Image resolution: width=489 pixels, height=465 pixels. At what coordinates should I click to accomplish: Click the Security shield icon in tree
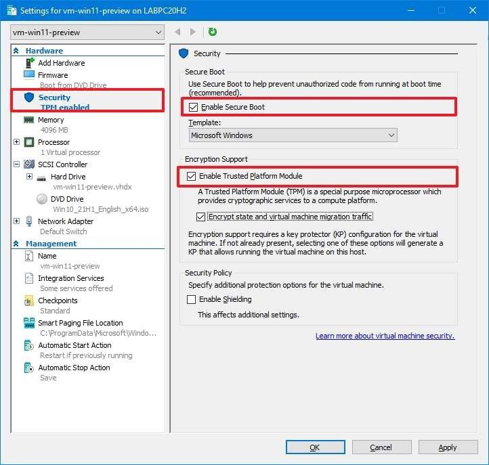[x=29, y=97]
